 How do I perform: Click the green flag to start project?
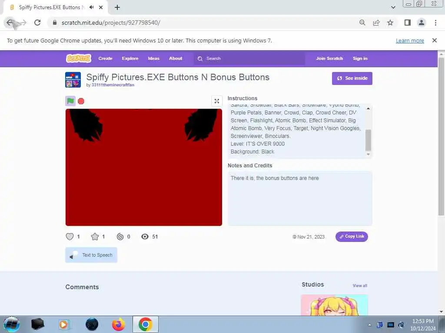click(70, 101)
